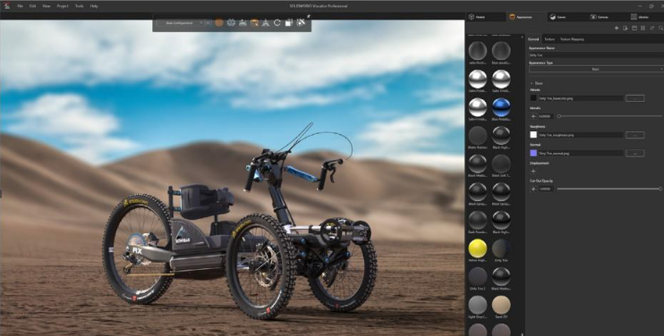Adjust the Metallic slider

coord(610,116)
